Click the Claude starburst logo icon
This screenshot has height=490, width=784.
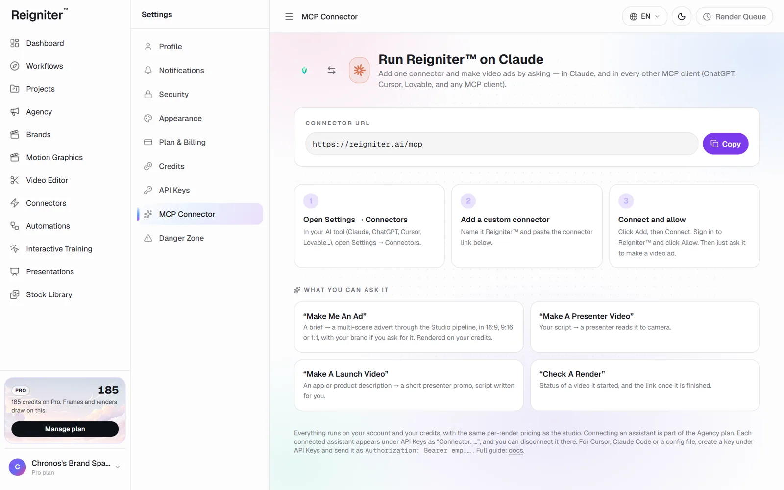click(x=359, y=71)
